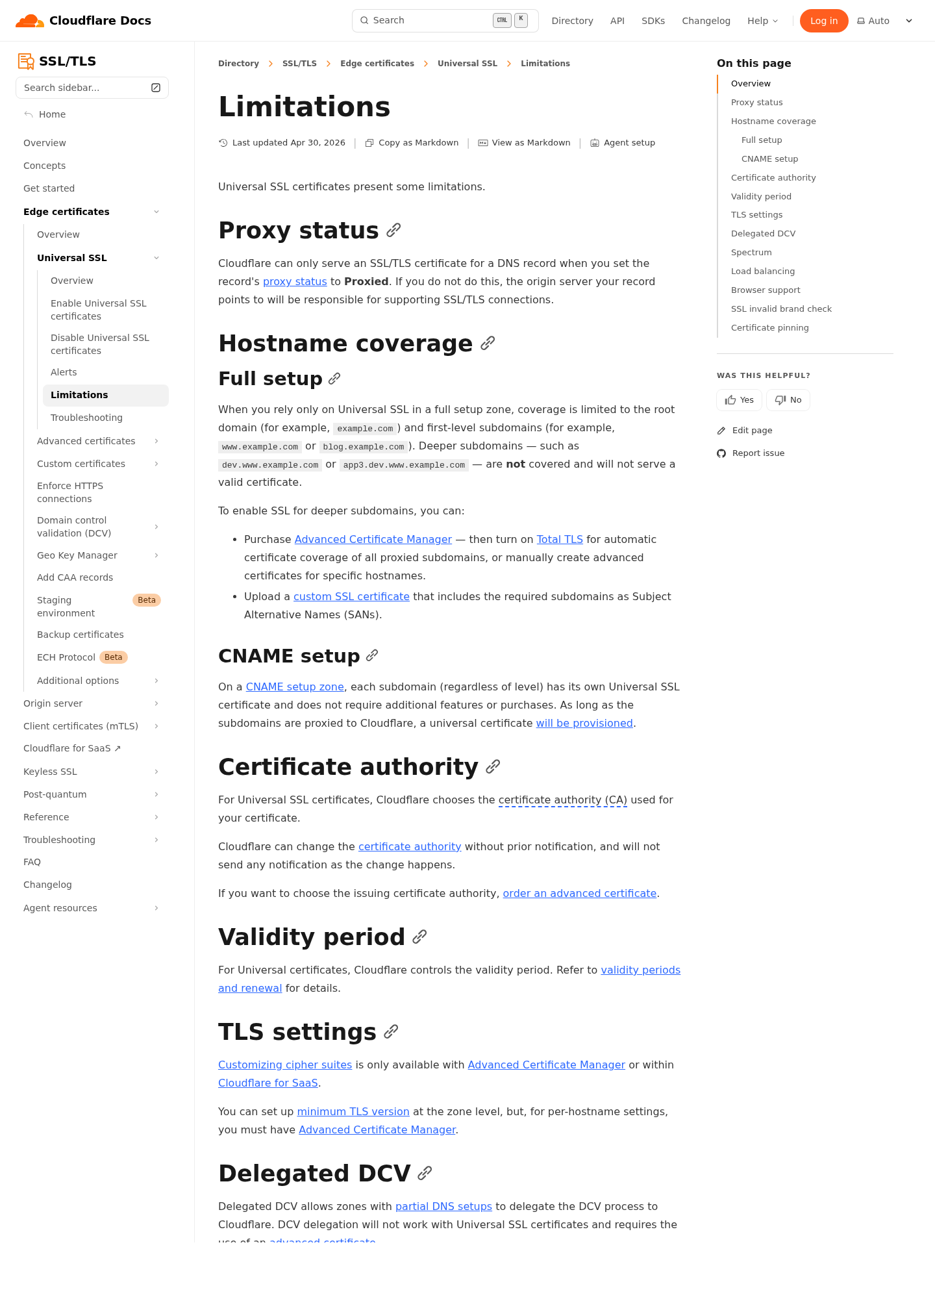Expand the Domain control validation chevron

coord(156,527)
